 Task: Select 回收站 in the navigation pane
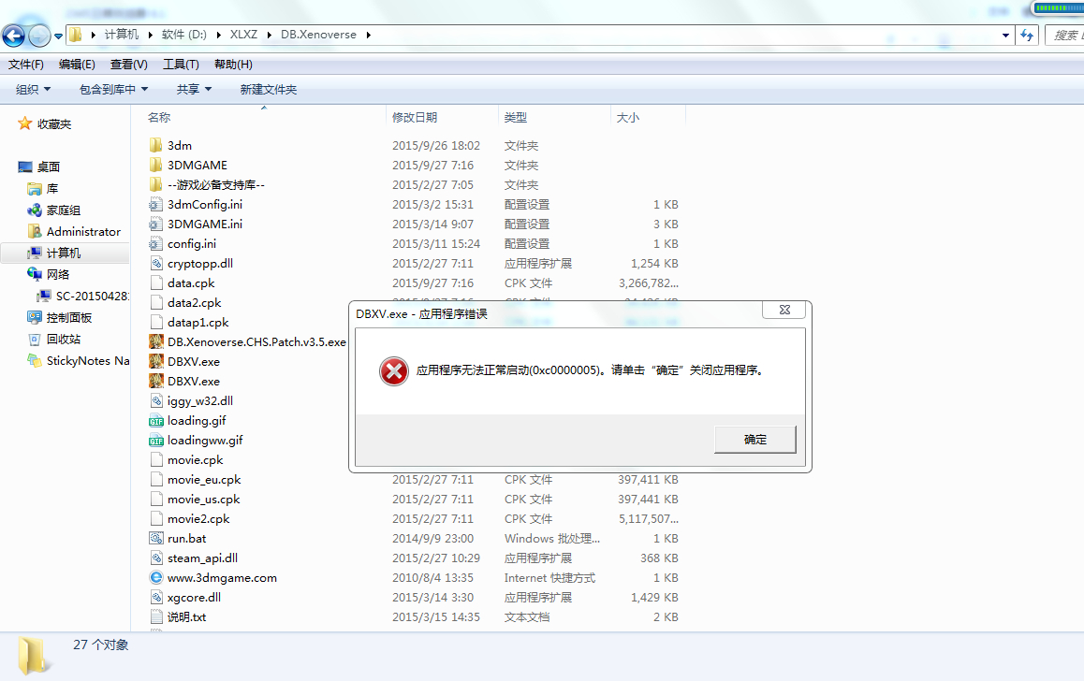point(64,340)
